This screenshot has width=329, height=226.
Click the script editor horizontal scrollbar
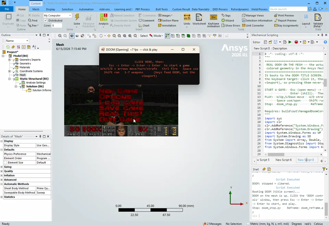(276, 154)
